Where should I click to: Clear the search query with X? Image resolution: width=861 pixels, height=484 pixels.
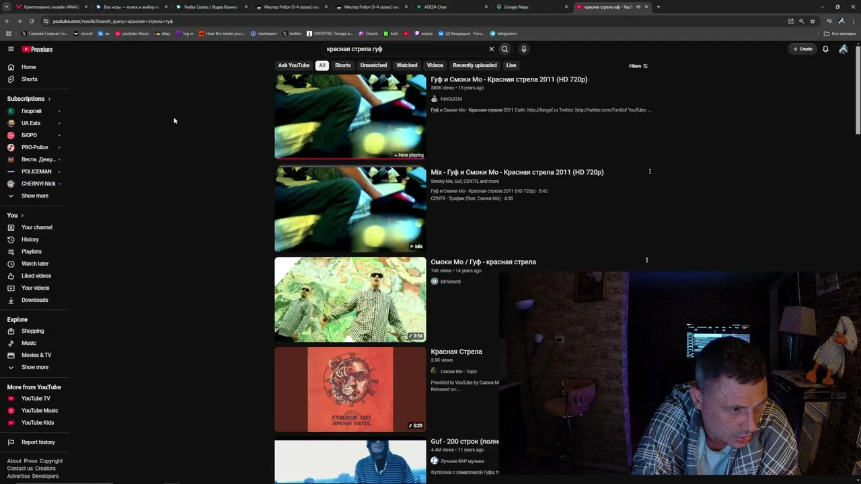[491, 49]
